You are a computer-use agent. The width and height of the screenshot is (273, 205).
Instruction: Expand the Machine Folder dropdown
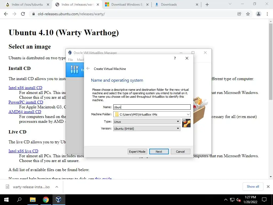click(x=188, y=115)
